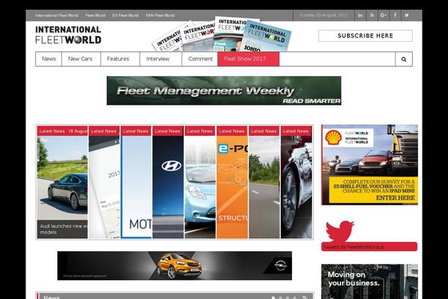Open the LinkedIn social icon

pyautogui.click(x=361, y=15)
